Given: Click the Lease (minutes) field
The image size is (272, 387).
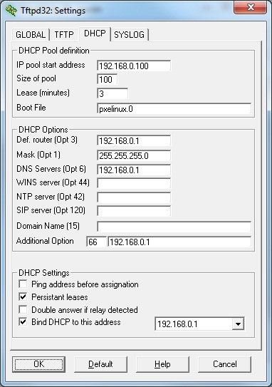Looking at the screenshot, I should [x=113, y=93].
